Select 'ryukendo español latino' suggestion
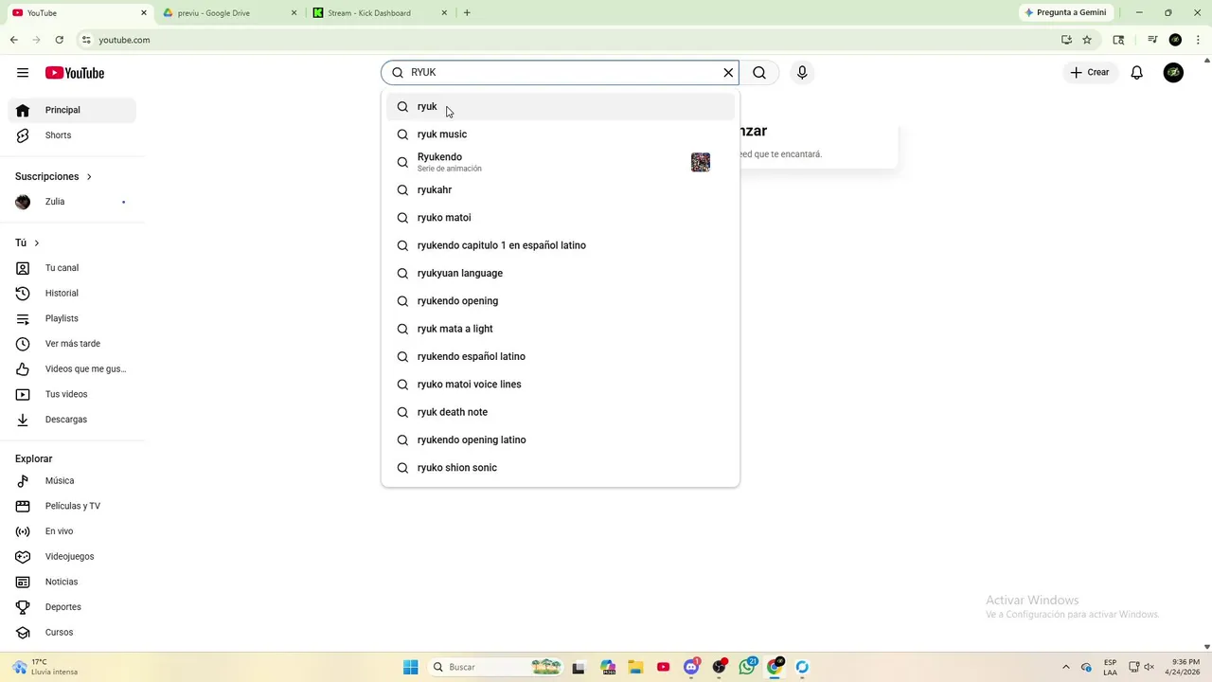Screen dimensions: 1212x682 (x=561, y=357)
